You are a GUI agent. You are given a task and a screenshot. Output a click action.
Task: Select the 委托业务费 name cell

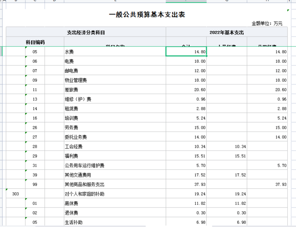point(114,137)
